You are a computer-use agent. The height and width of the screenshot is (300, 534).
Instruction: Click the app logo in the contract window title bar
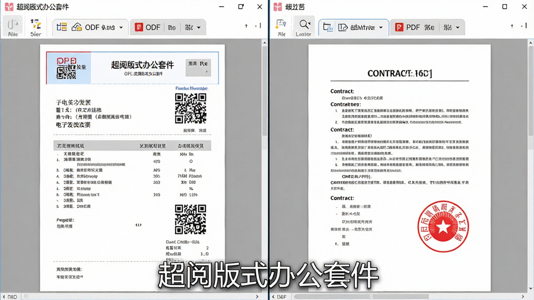(277, 6)
